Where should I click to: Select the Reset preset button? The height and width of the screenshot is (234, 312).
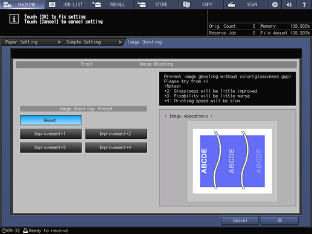click(x=51, y=120)
